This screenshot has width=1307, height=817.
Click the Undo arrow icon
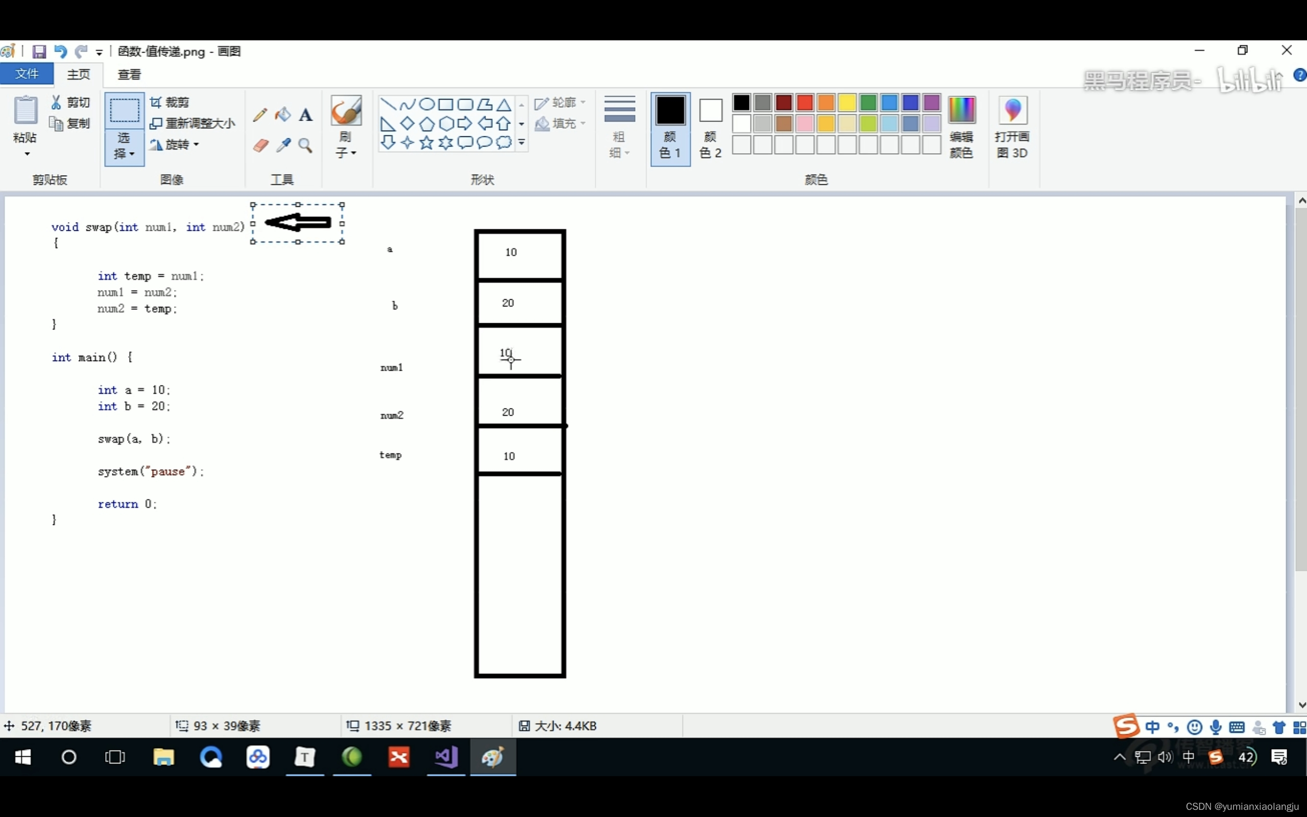pyautogui.click(x=60, y=52)
